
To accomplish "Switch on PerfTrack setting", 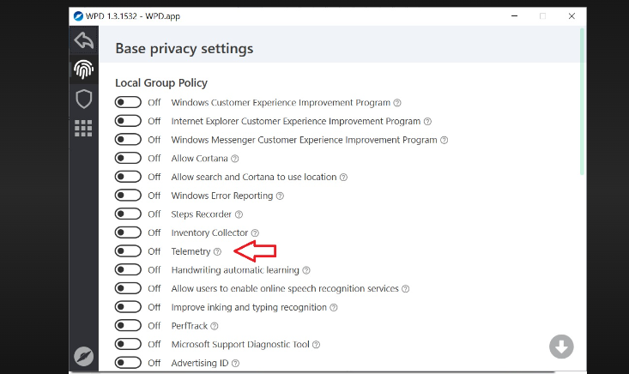I will tap(128, 326).
